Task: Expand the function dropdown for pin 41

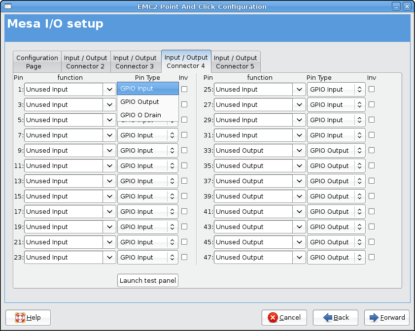Action: point(299,212)
